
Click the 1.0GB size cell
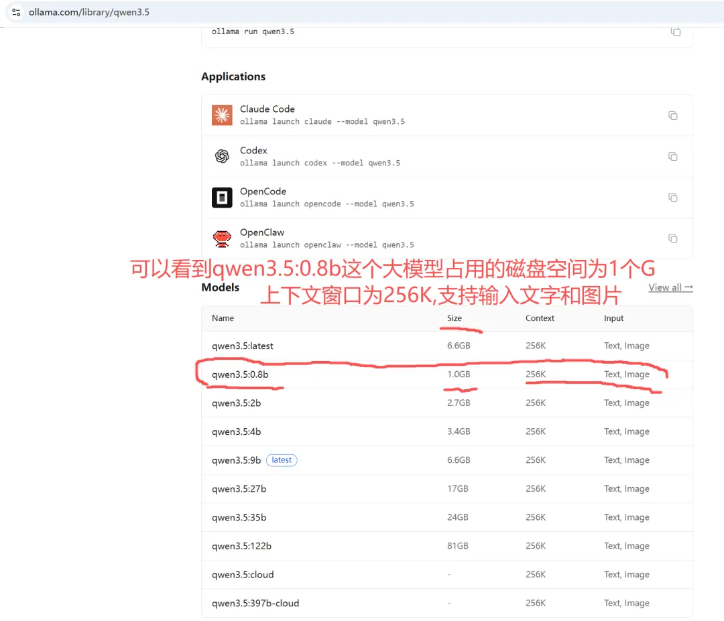pyautogui.click(x=459, y=374)
